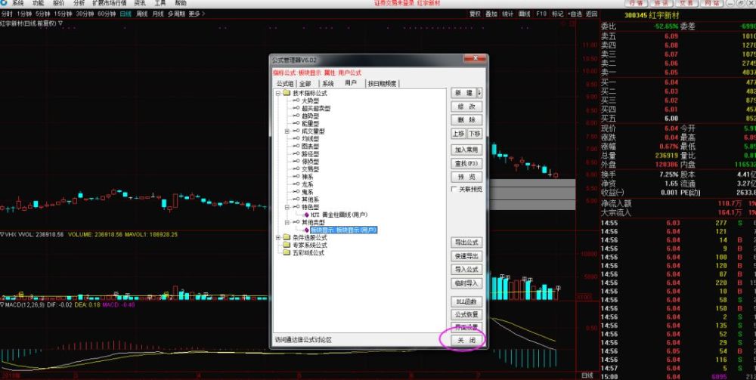756x380 pixels.
Task: Select the 超买超卖型 tree item
Action: tap(316, 108)
